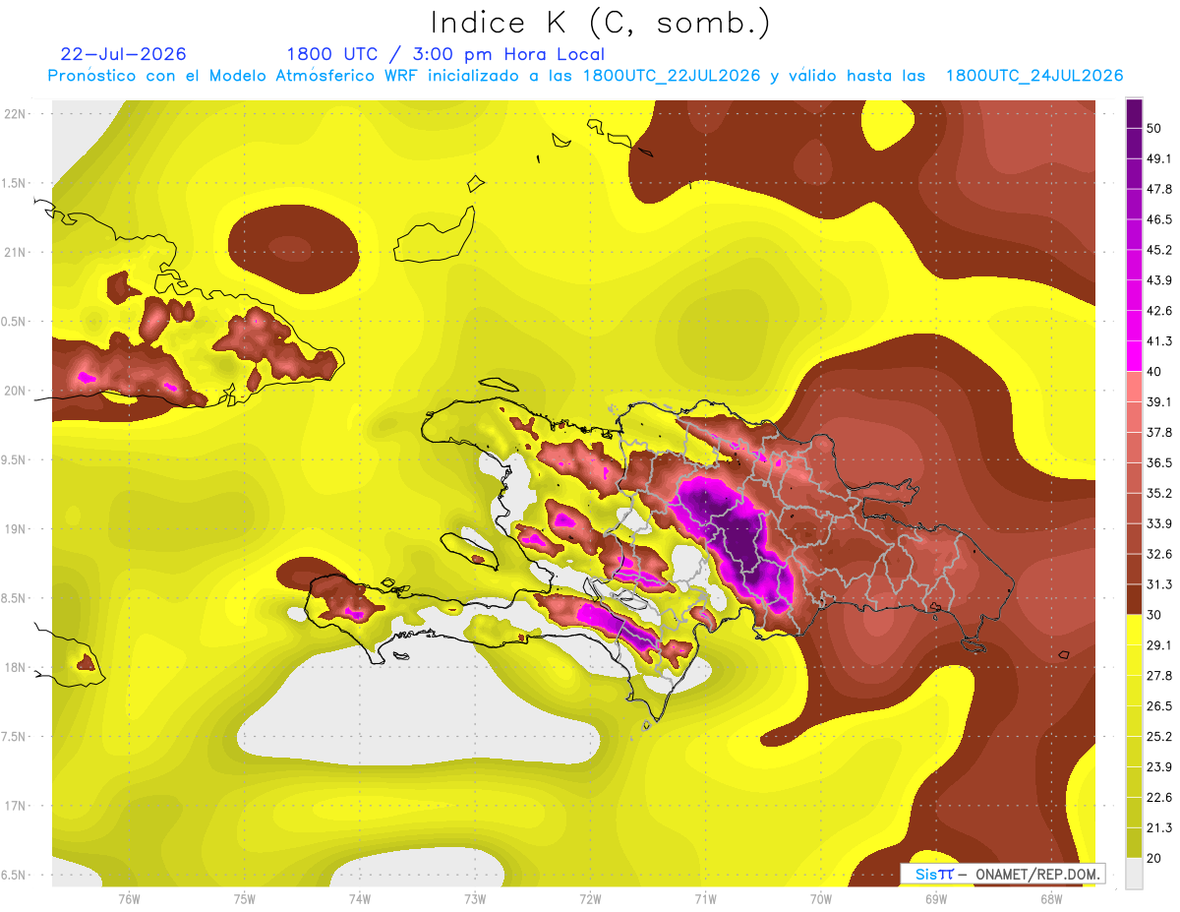Click the color bar label '35.2'
Viewport: 1180px width, 912px height.
pos(1159,493)
